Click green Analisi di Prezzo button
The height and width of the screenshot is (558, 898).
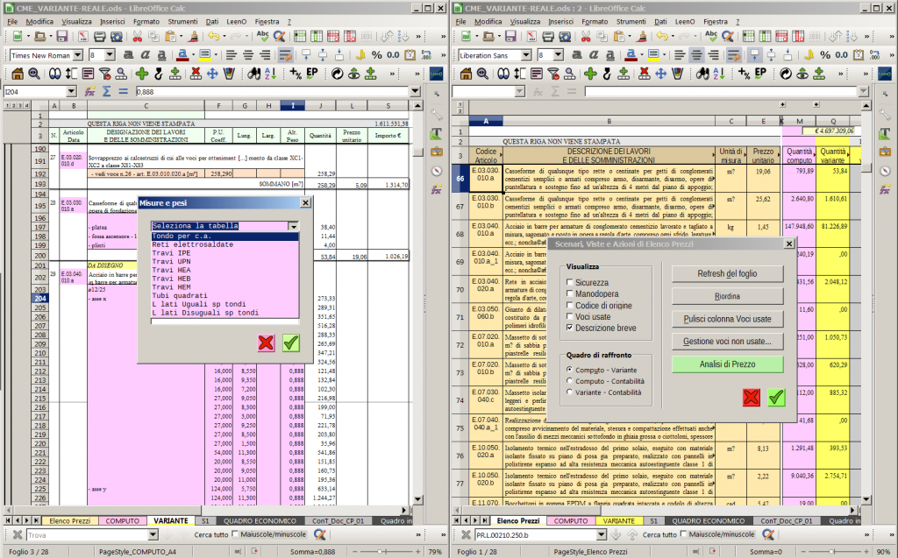[x=727, y=364]
